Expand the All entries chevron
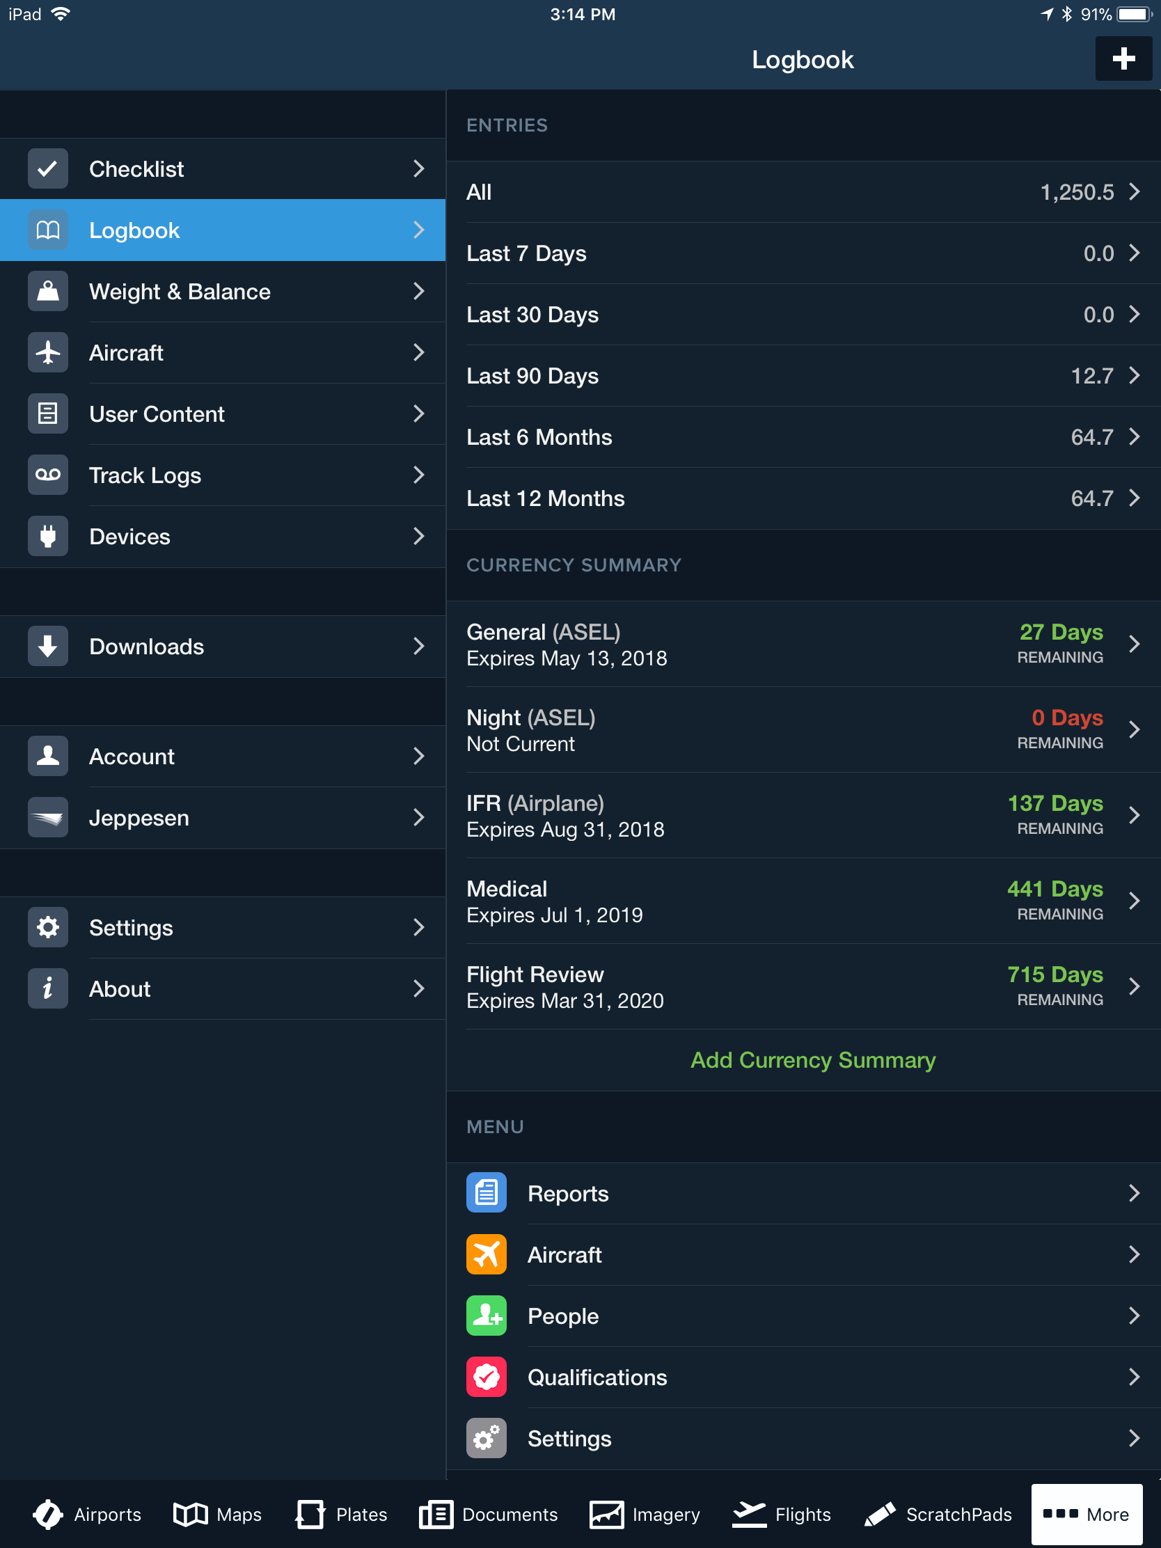Screen dimensions: 1161x1548 1134,191
